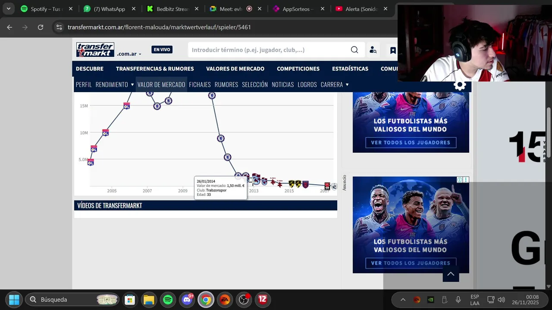Open File Explorer from taskbar
Image resolution: width=552 pixels, height=310 pixels.
pyautogui.click(x=149, y=299)
